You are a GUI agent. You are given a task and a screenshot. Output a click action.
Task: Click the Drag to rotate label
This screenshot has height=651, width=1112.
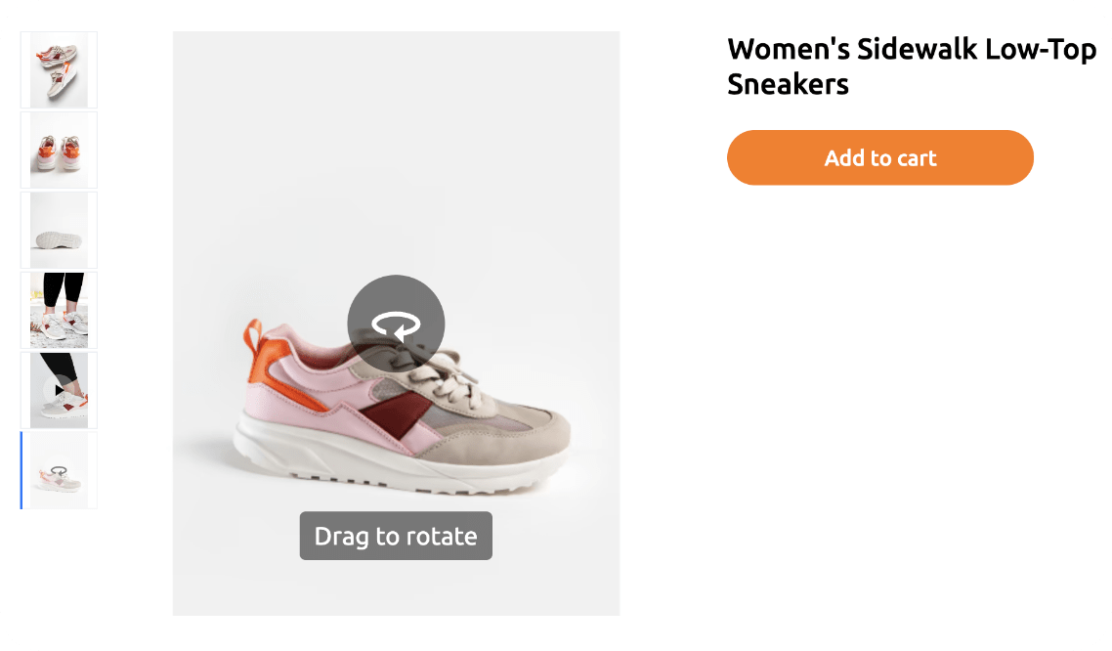396,536
